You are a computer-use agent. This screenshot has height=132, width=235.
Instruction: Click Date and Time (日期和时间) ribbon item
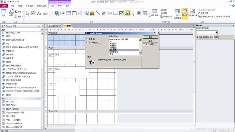[166, 16]
